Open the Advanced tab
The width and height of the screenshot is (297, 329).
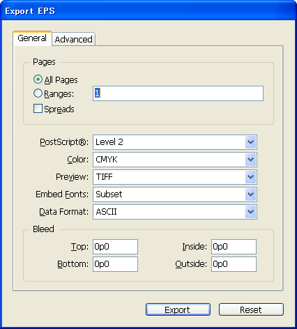73,39
